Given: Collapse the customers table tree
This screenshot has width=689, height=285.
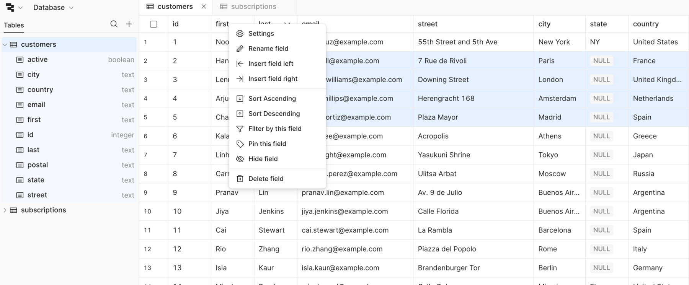Looking at the screenshot, I should (x=5, y=45).
